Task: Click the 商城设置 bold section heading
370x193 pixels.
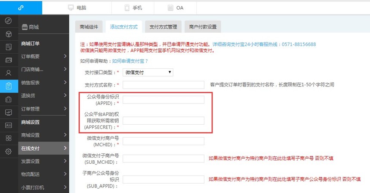Action: point(30,122)
